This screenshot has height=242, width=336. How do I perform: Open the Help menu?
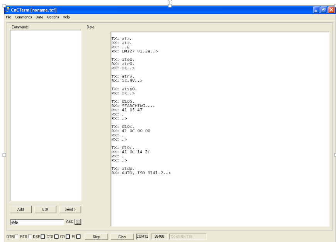coord(66,17)
